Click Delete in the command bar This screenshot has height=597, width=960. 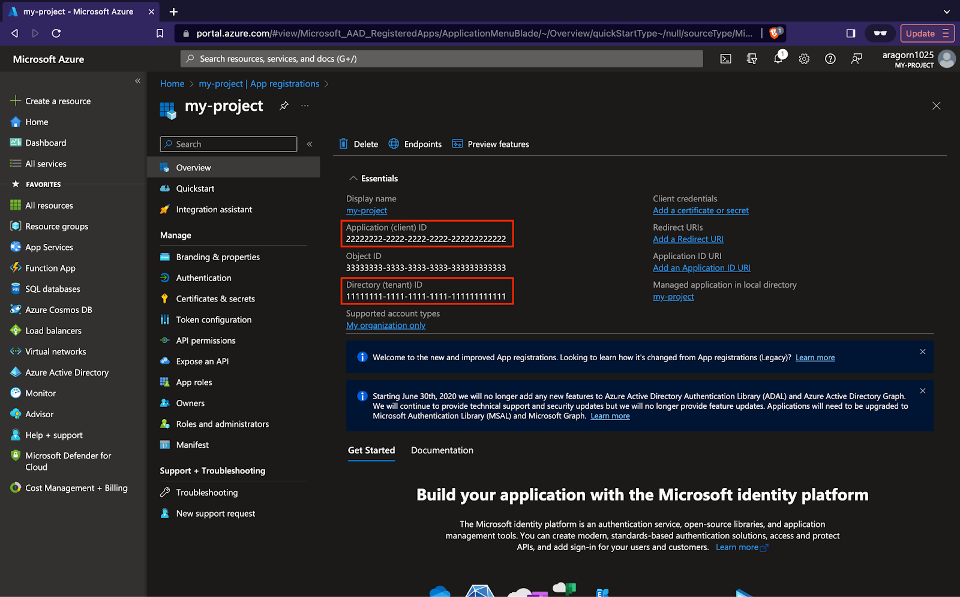tap(359, 144)
